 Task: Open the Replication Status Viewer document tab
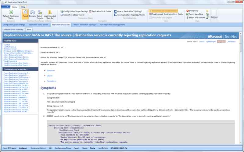pos(38,25)
